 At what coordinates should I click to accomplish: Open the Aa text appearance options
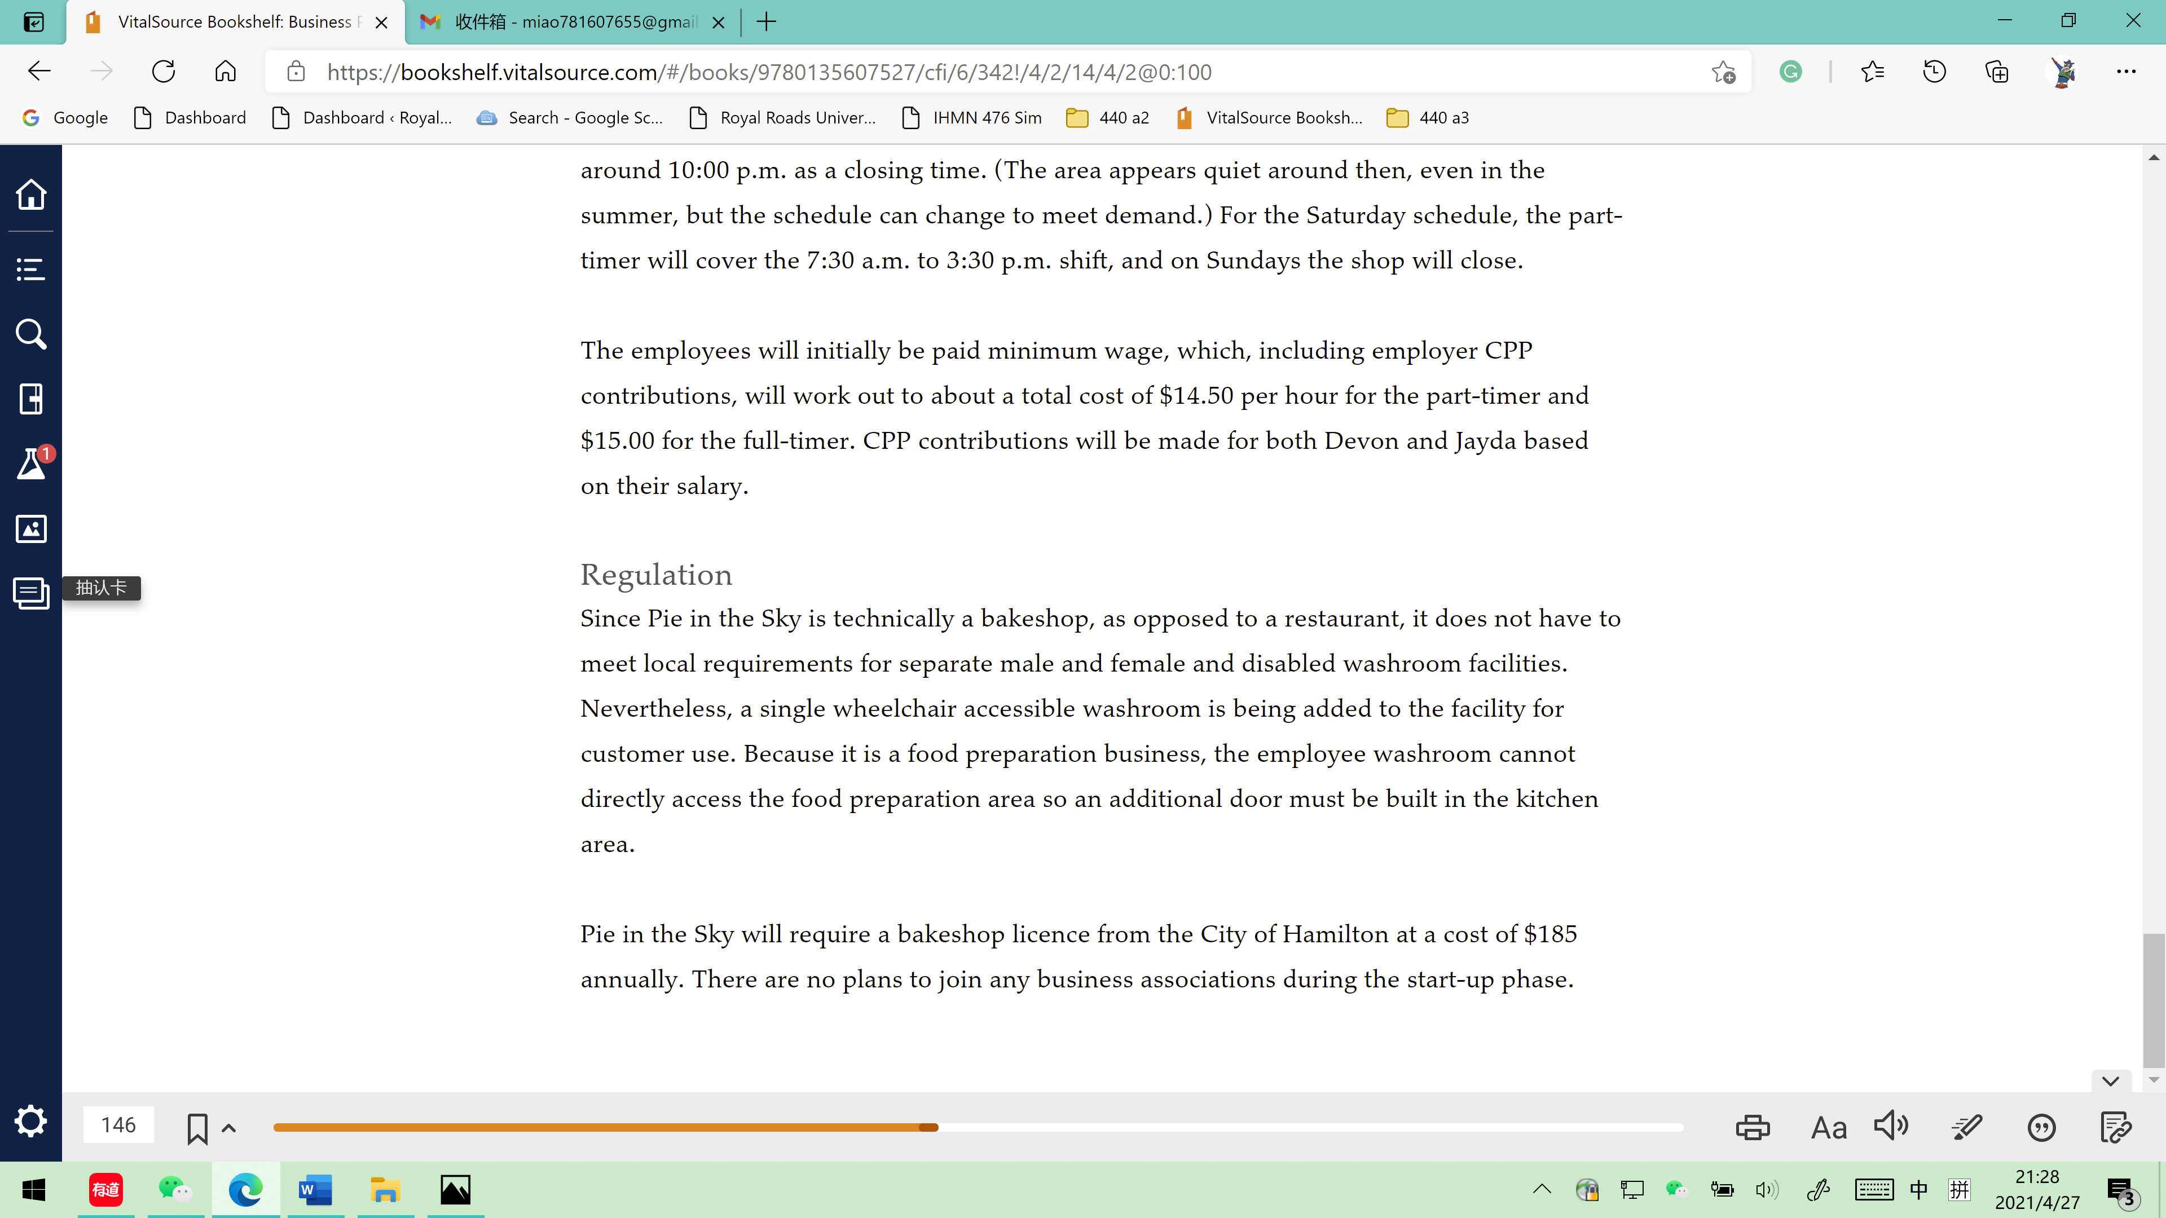coord(1829,1127)
